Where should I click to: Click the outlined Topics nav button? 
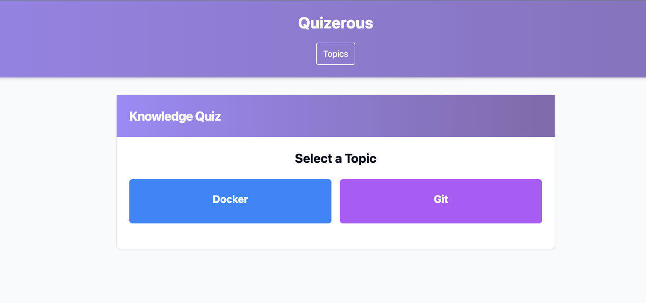(x=336, y=54)
